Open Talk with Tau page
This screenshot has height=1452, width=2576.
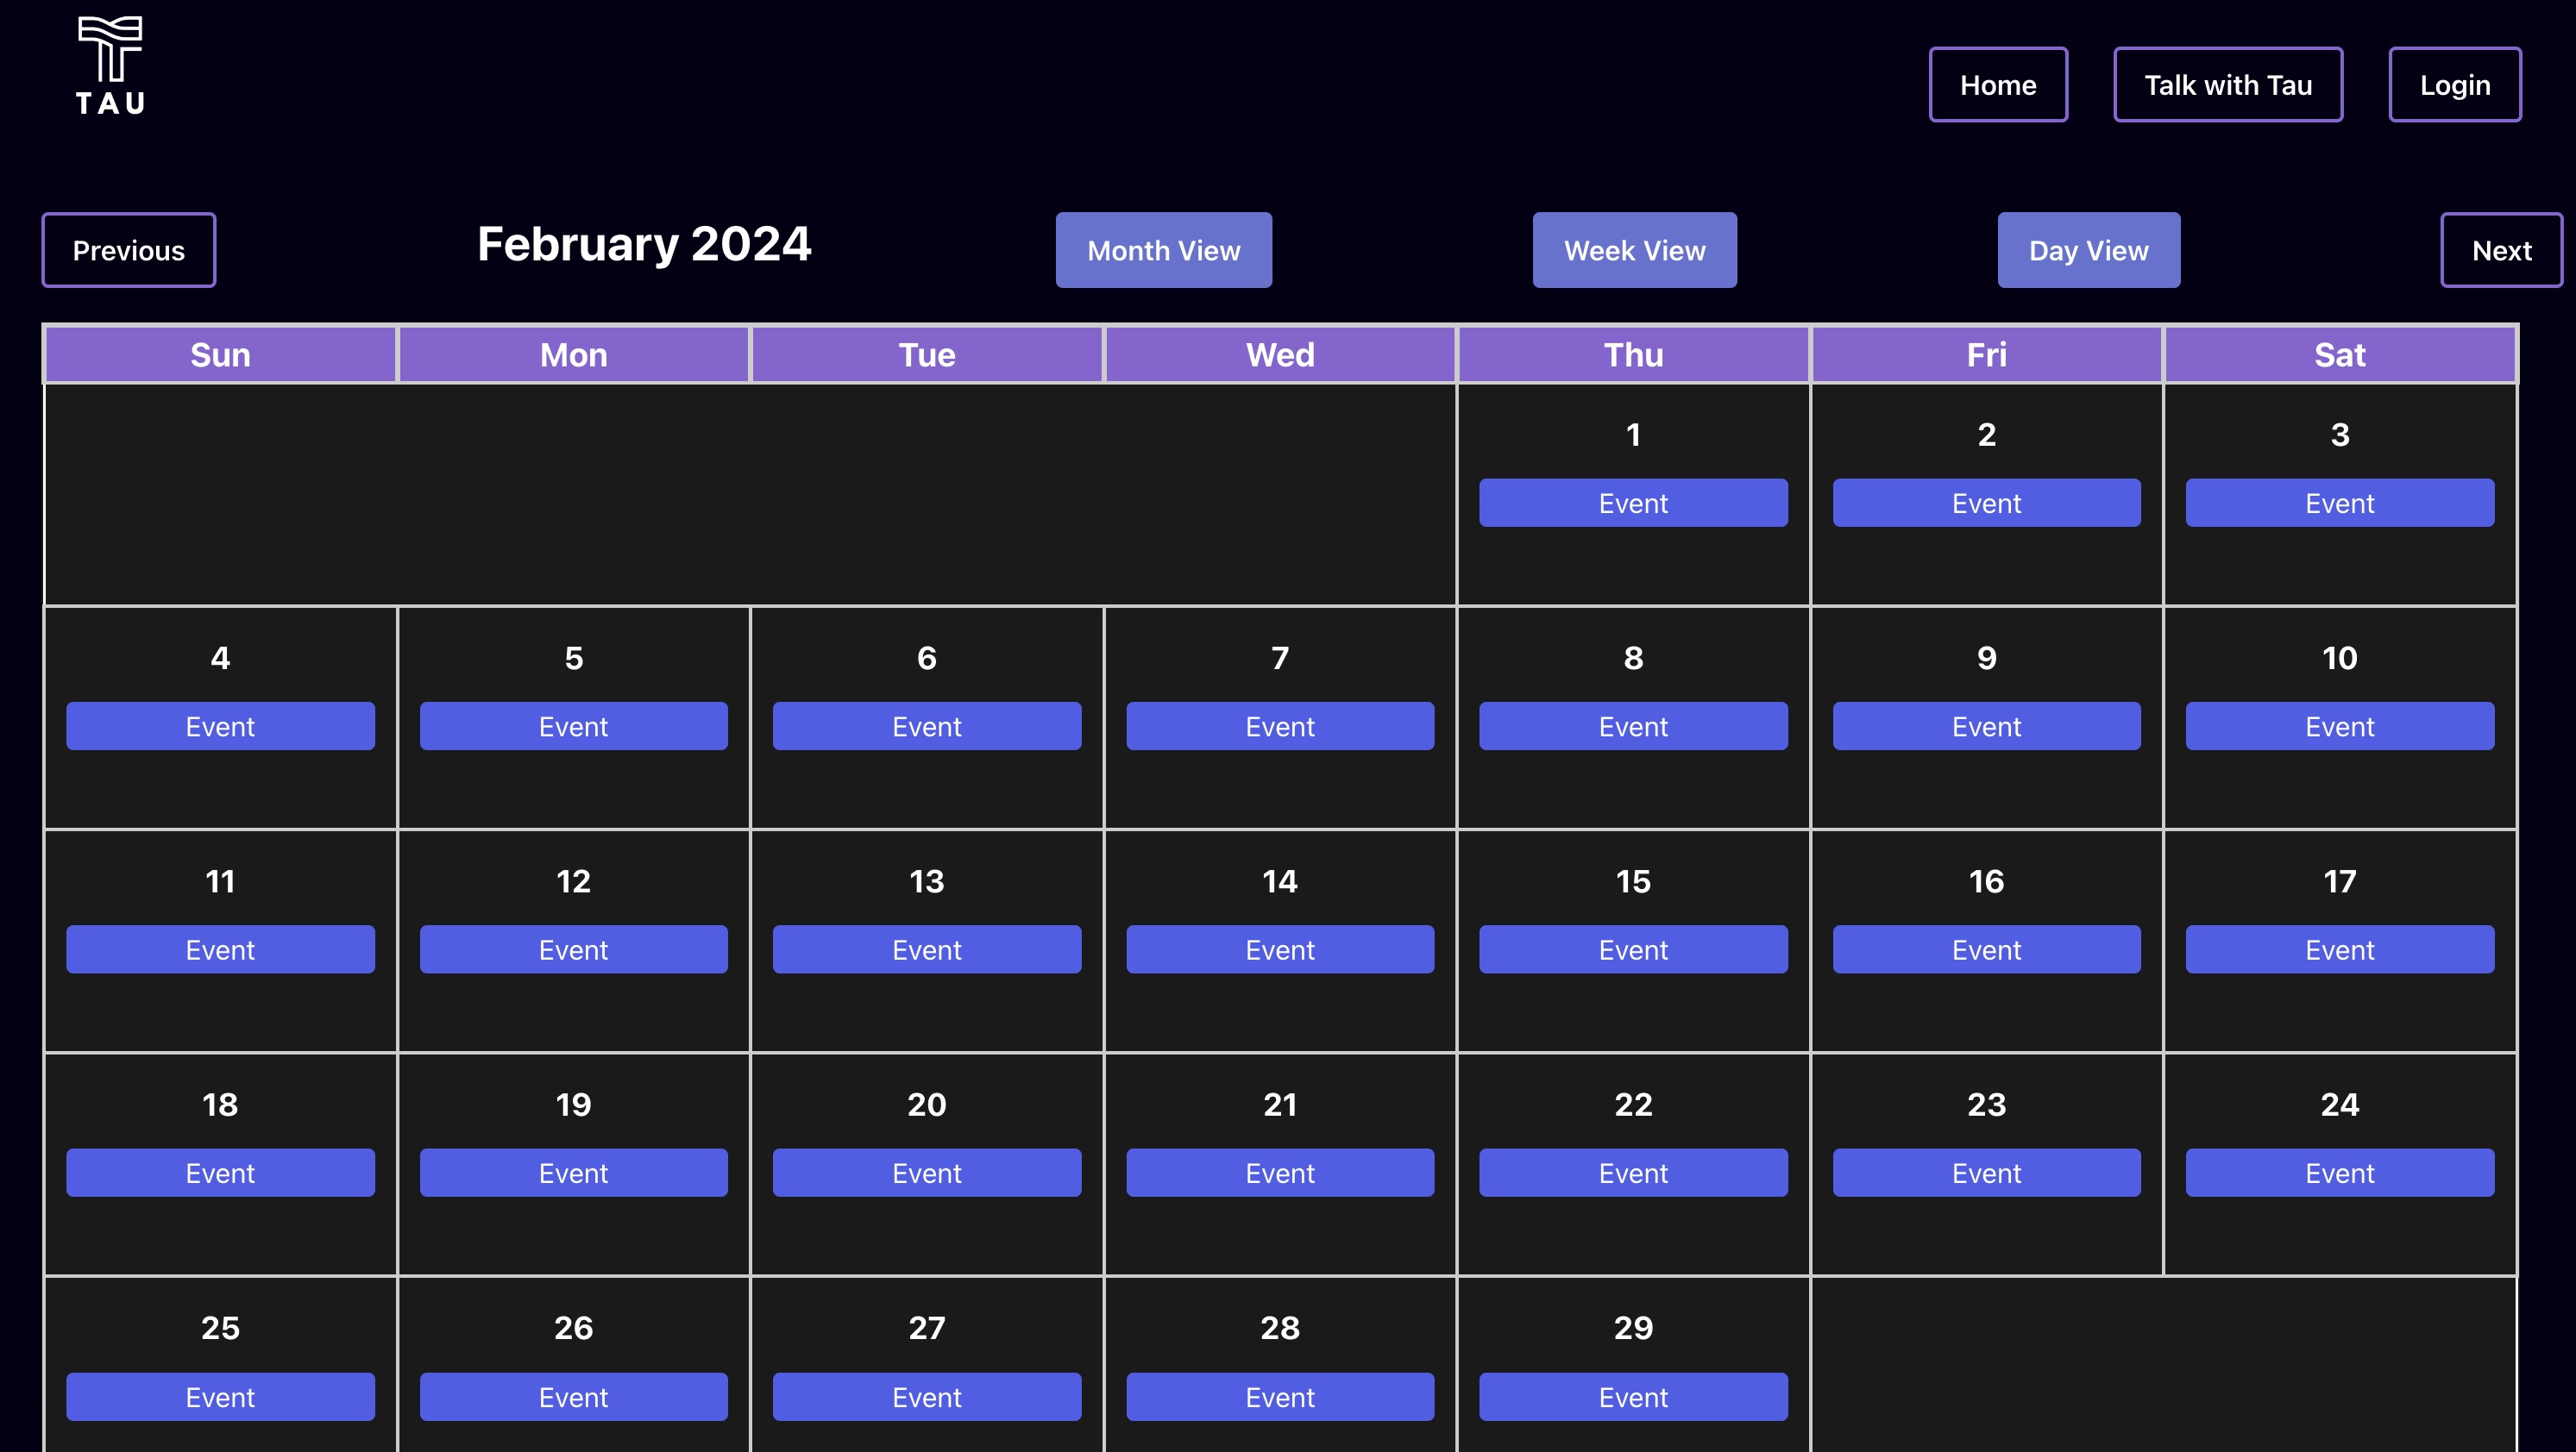point(2227,85)
